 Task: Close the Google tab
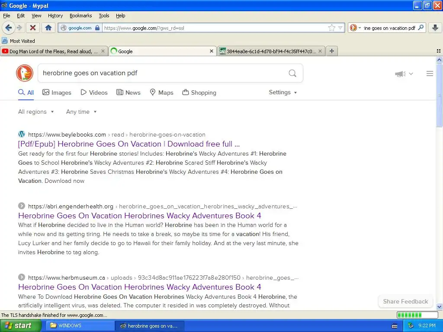(x=211, y=51)
